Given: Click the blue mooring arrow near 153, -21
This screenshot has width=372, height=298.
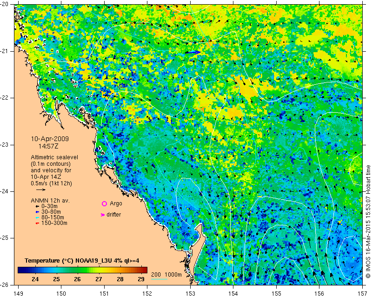Looking at the screenshot, I should (x=193, y=52).
